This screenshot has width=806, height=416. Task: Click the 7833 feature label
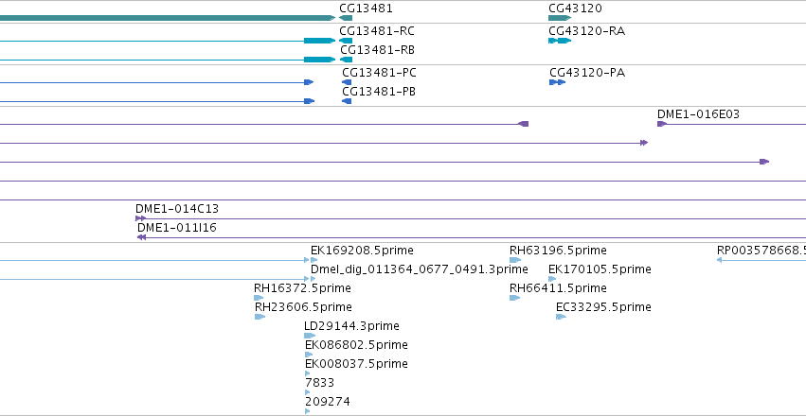pos(319,383)
